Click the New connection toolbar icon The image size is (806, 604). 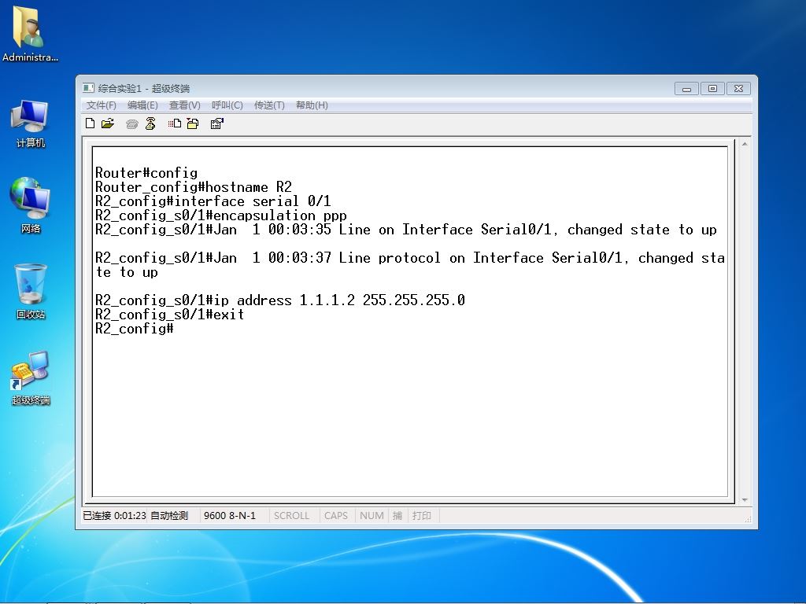90,123
